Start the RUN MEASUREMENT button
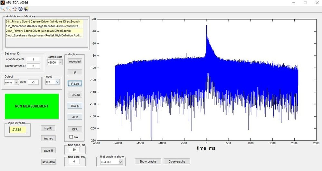 click(32, 106)
